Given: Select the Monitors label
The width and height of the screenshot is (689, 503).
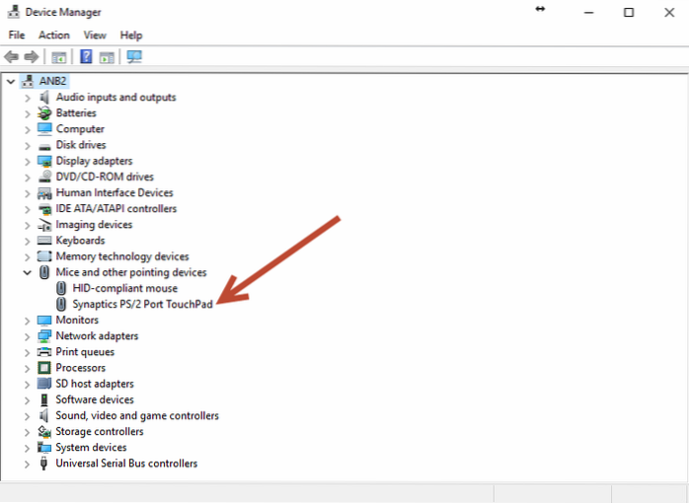Looking at the screenshot, I should pos(77,320).
